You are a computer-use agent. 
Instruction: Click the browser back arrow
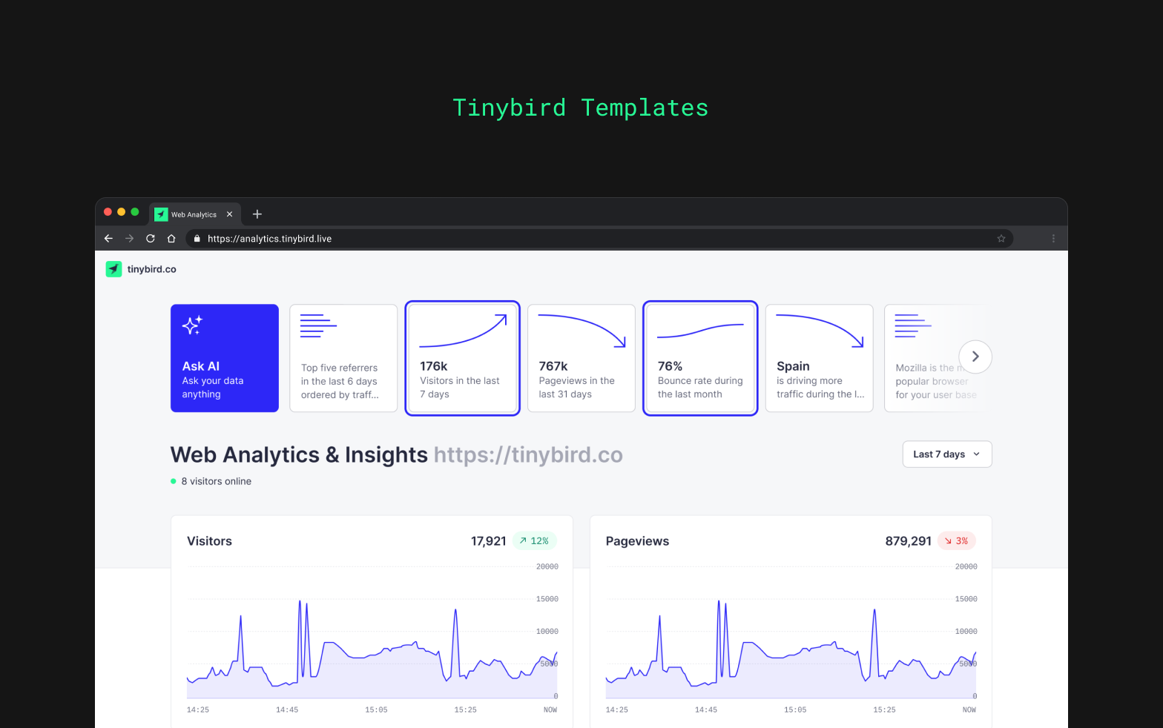[x=108, y=239]
